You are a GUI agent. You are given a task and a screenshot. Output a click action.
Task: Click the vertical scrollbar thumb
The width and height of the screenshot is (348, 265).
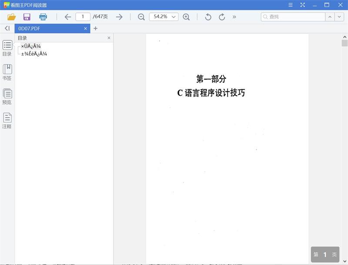click(x=345, y=43)
